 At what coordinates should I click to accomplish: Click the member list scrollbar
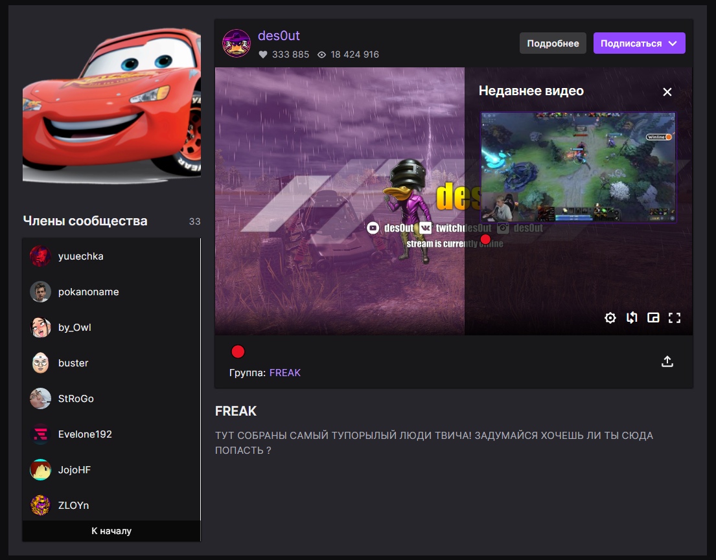[200, 379]
